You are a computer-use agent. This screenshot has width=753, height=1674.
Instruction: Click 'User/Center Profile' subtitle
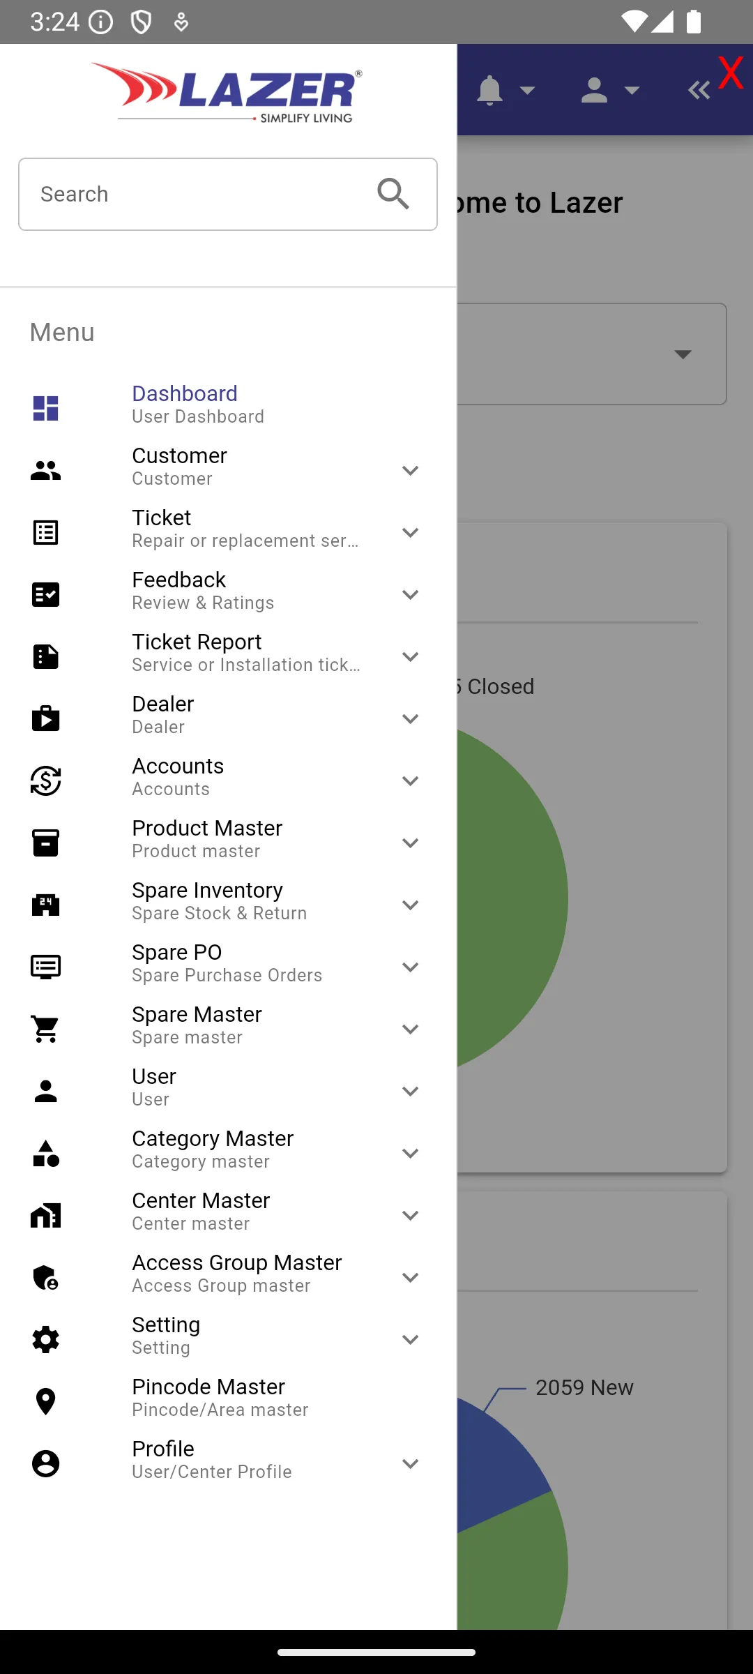click(212, 1472)
